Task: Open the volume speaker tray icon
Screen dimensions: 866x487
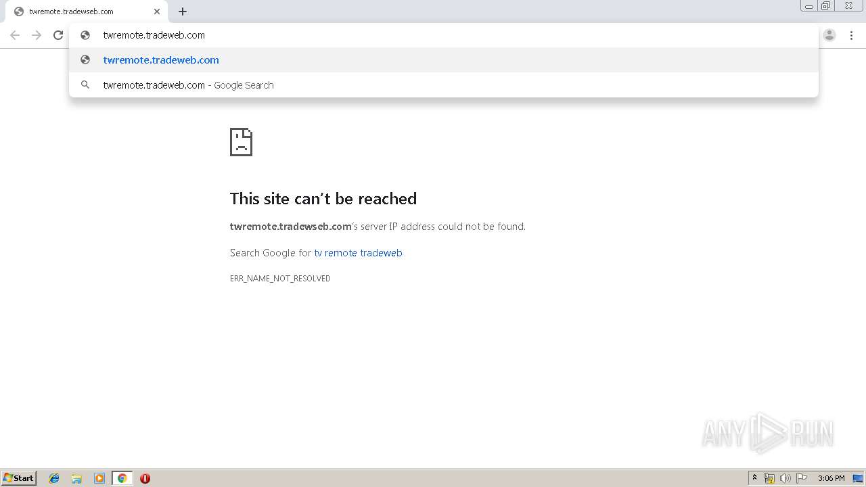Action: click(x=785, y=478)
